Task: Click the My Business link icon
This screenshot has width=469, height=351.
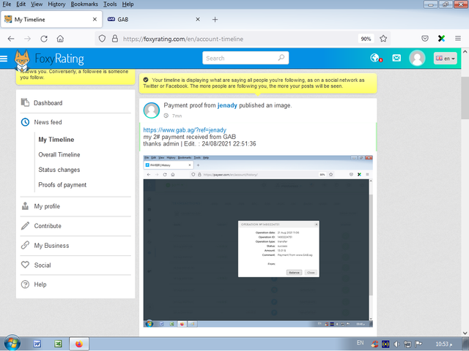Action: pos(25,246)
